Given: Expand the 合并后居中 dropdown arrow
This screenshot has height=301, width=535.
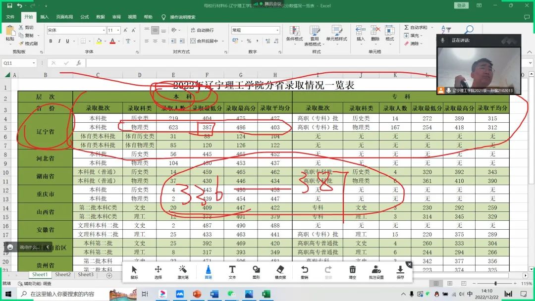Looking at the screenshot, I should (x=223, y=41).
